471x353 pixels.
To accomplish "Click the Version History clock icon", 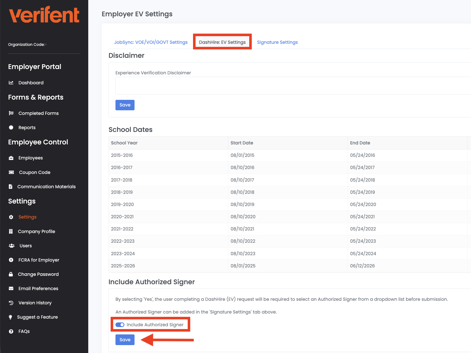I will click(x=11, y=303).
